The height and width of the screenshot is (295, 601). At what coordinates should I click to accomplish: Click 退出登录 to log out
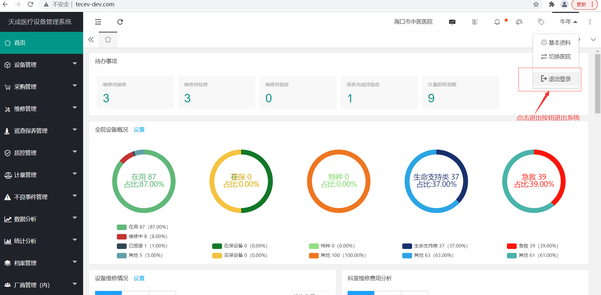pos(556,79)
